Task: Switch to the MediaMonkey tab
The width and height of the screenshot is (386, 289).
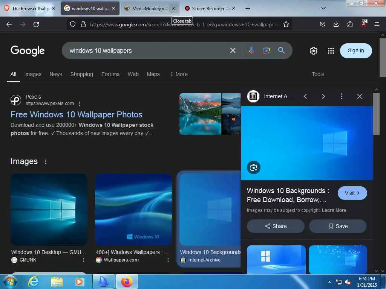Action: 146,9
